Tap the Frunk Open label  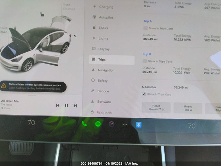[4, 30]
